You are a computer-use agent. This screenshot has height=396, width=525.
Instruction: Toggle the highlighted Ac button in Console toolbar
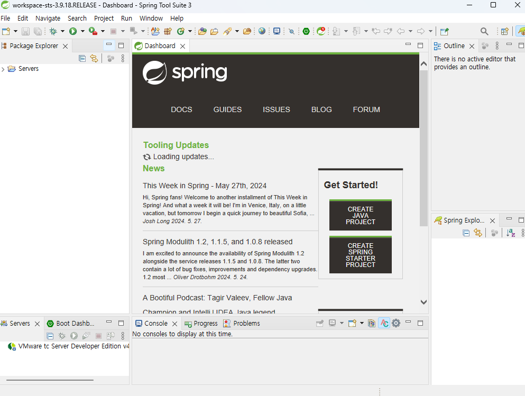tap(384, 323)
